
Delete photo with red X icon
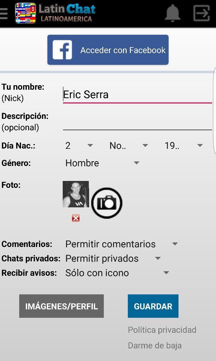click(x=76, y=218)
